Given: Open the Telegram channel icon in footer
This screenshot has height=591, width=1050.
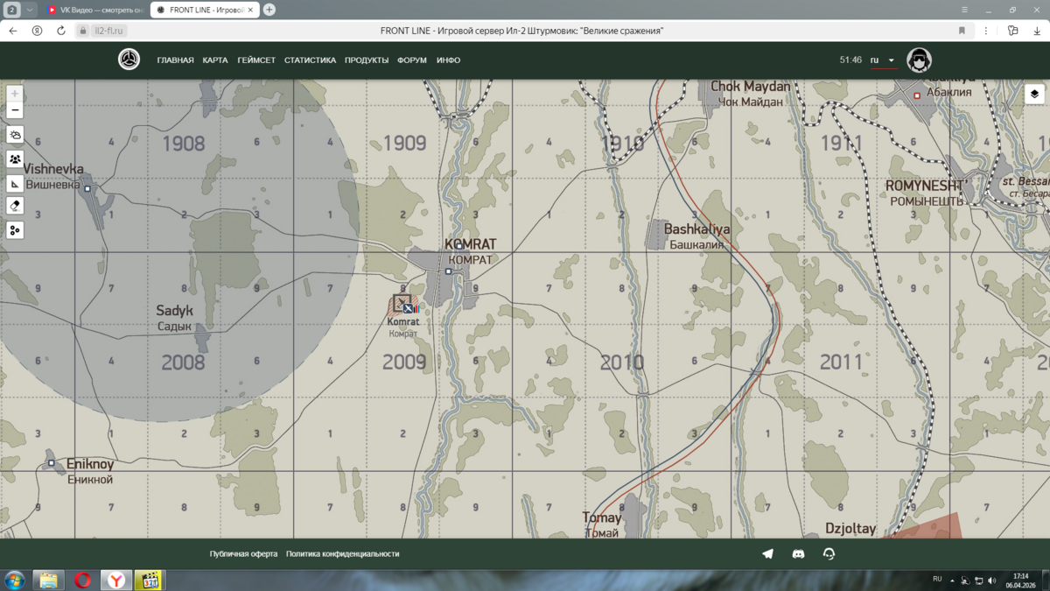Looking at the screenshot, I should [767, 553].
